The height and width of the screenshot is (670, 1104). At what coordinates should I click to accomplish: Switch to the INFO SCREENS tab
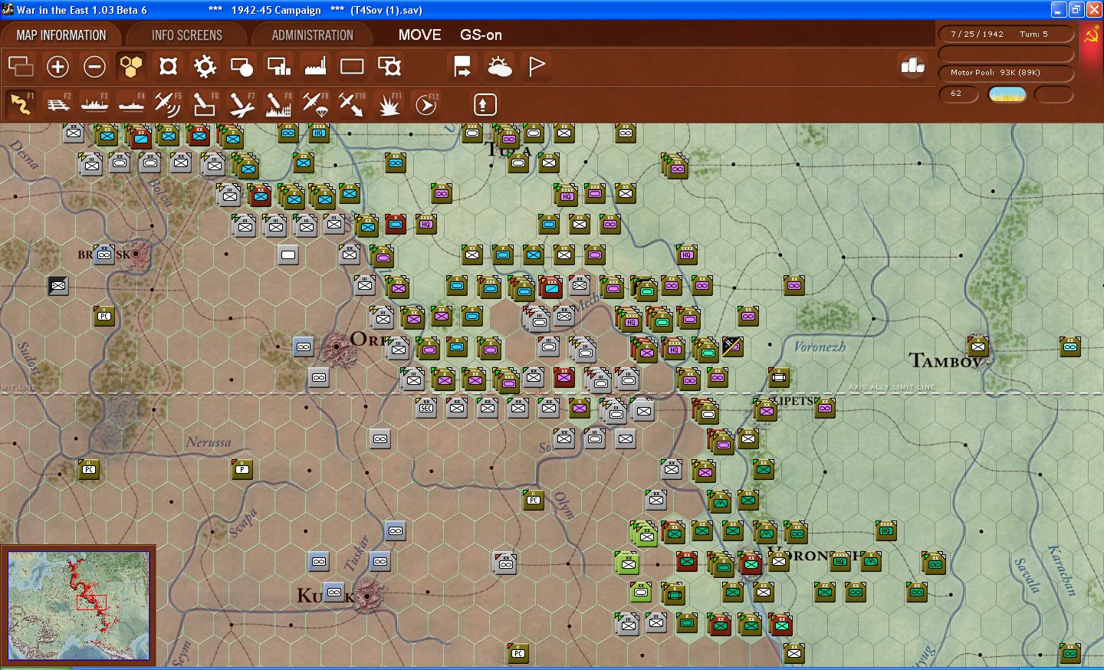187,35
